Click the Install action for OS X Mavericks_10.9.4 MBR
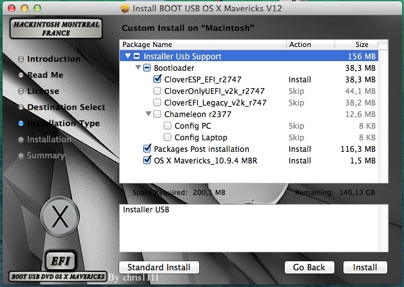The height and width of the screenshot is (287, 404). 300,161
